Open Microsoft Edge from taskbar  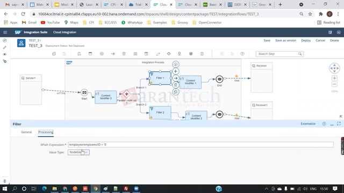pos(44,189)
